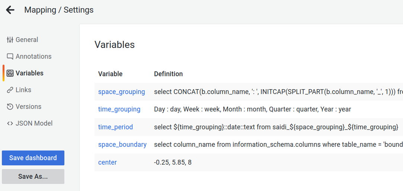The height and width of the screenshot is (191, 403).
Task: Open the General settings section
Action: [27, 40]
